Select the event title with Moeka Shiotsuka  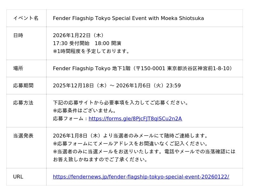(x=128, y=18)
